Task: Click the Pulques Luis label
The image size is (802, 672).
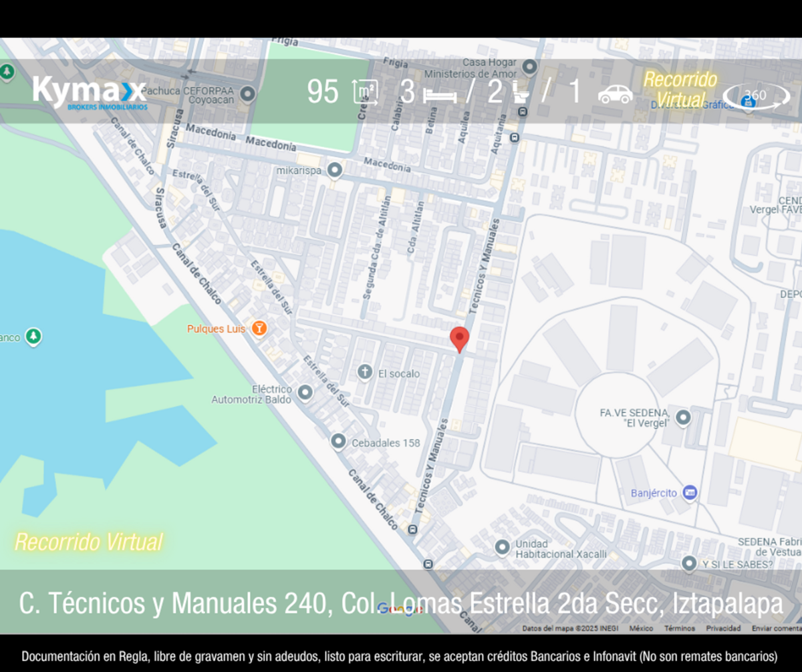Action: click(x=216, y=329)
